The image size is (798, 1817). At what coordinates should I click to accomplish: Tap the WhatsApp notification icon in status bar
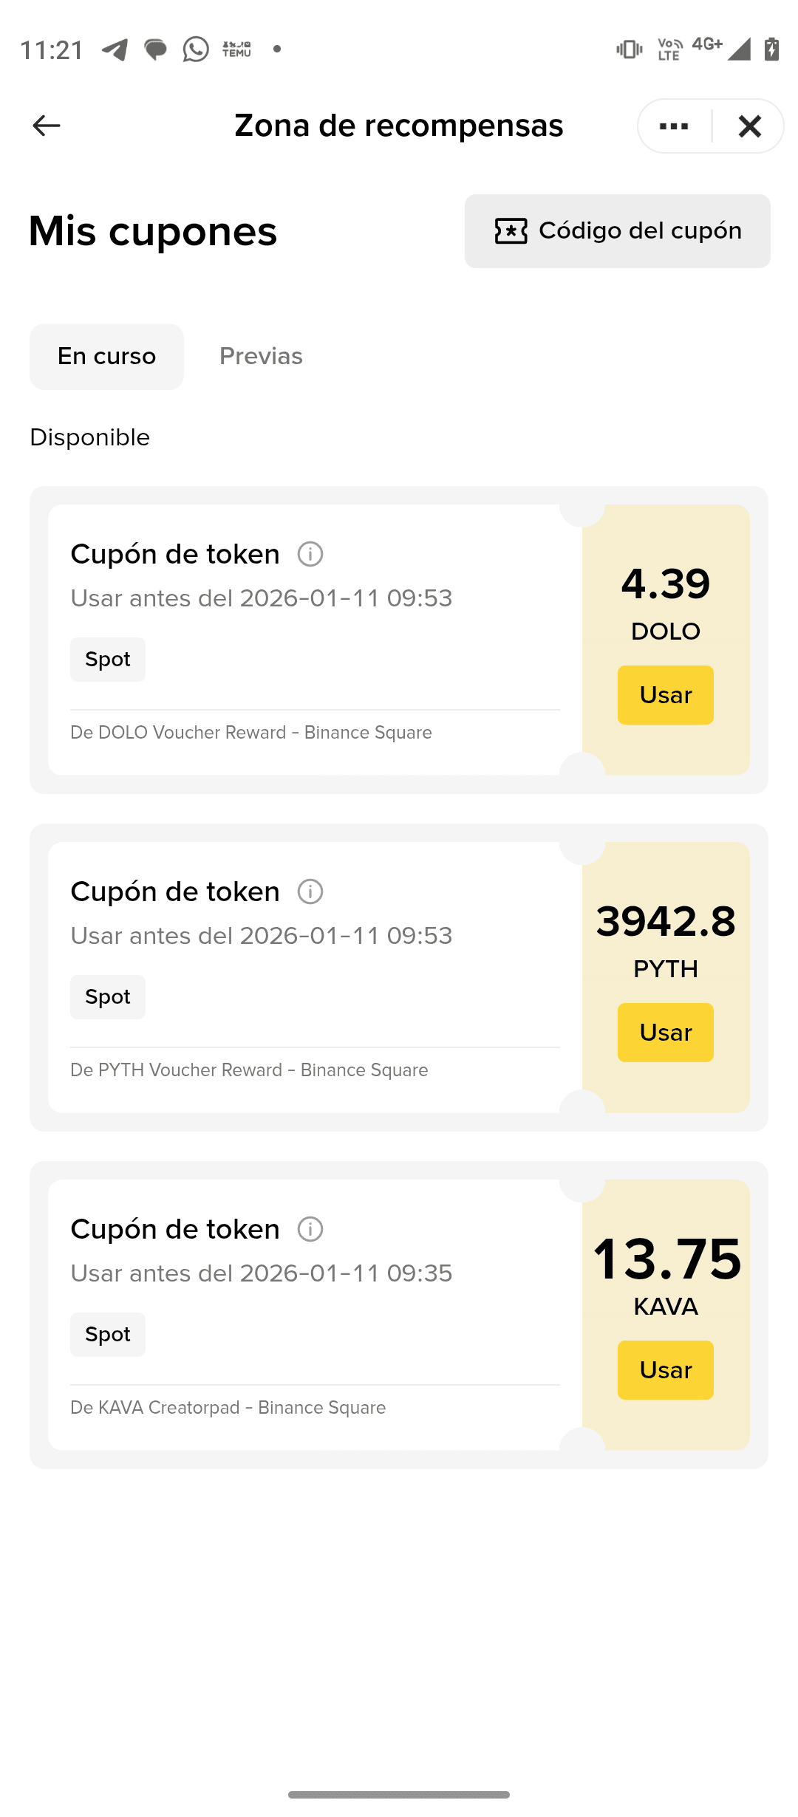point(196,49)
